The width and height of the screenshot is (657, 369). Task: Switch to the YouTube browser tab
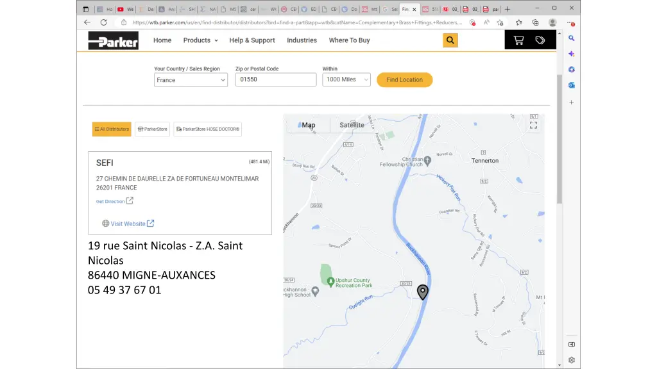pos(125,9)
